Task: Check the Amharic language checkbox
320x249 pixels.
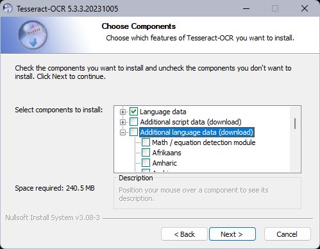Action: 146,163
